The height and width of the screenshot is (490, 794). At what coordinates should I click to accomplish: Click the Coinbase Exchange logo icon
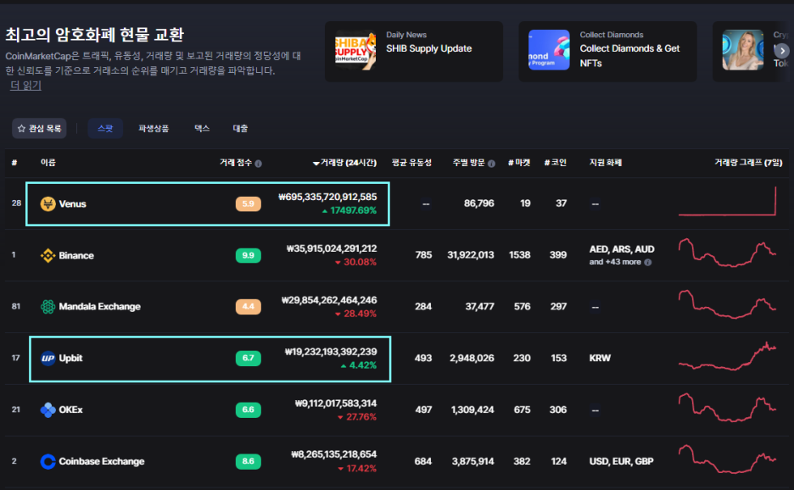[x=48, y=461]
